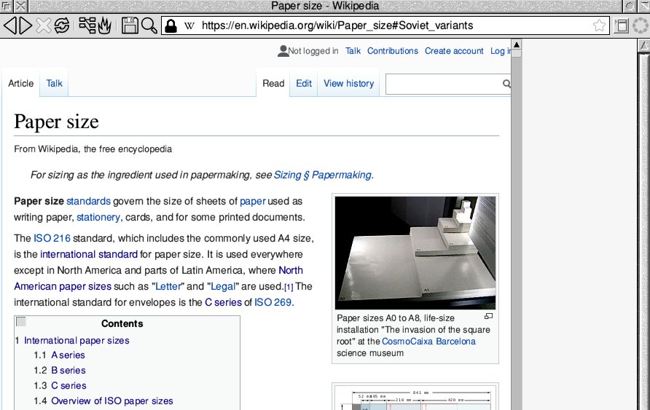This screenshot has width=650, height=410.
Task: Open the CosmoCaixa Barcelona link
Action: [428, 342]
